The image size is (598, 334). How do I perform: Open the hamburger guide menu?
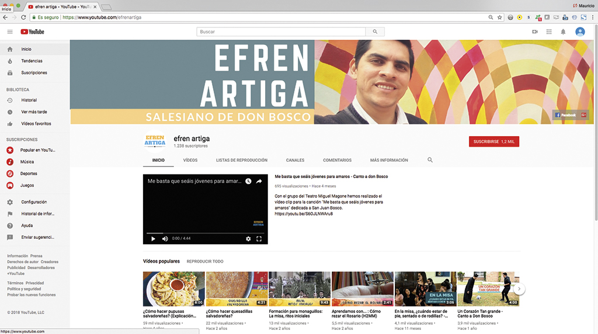point(10,32)
